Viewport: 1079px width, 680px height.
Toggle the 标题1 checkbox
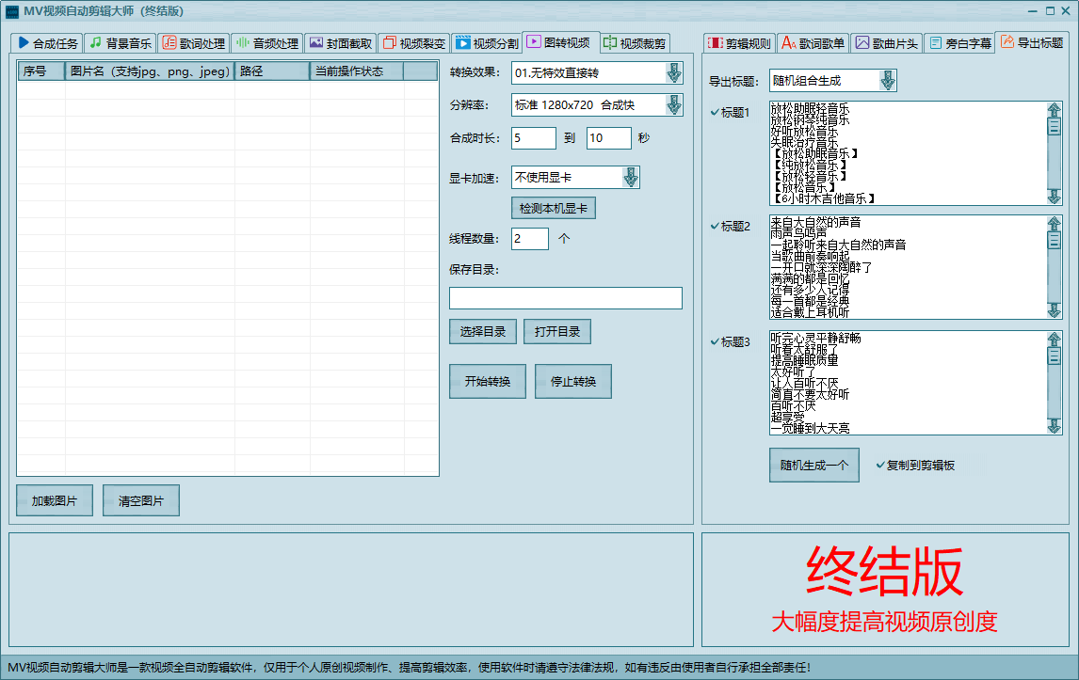click(x=730, y=112)
